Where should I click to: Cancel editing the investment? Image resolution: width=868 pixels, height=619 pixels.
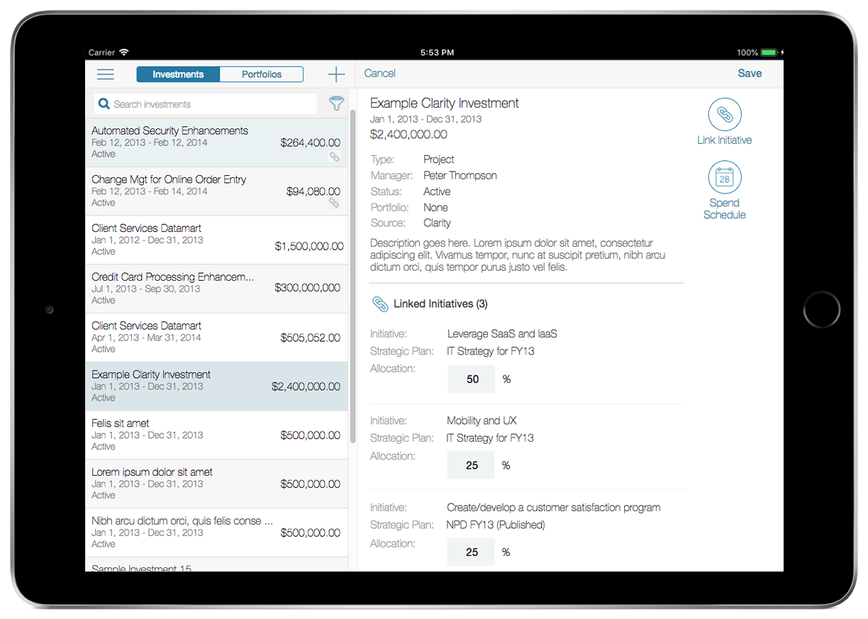pyautogui.click(x=379, y=74)
